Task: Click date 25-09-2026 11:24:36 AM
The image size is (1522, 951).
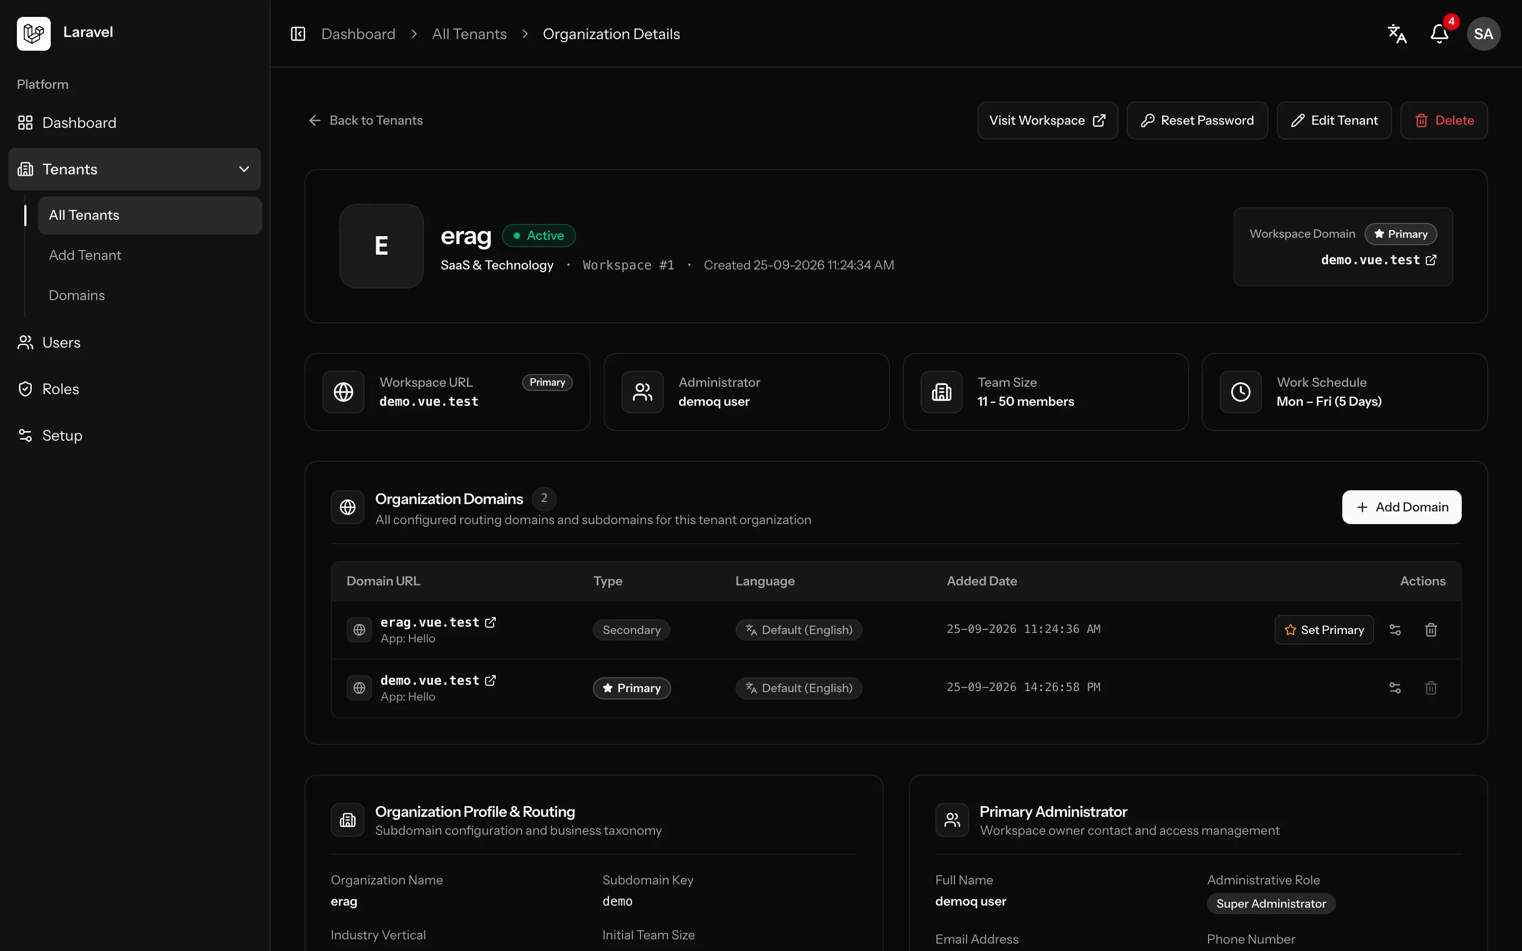Action: 1023,629
